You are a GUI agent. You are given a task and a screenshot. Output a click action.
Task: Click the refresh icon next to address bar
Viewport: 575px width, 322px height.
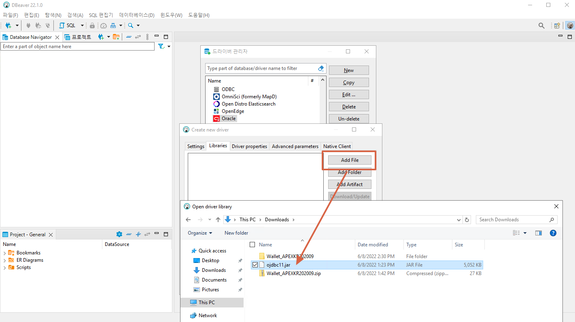tap(467, 220)
